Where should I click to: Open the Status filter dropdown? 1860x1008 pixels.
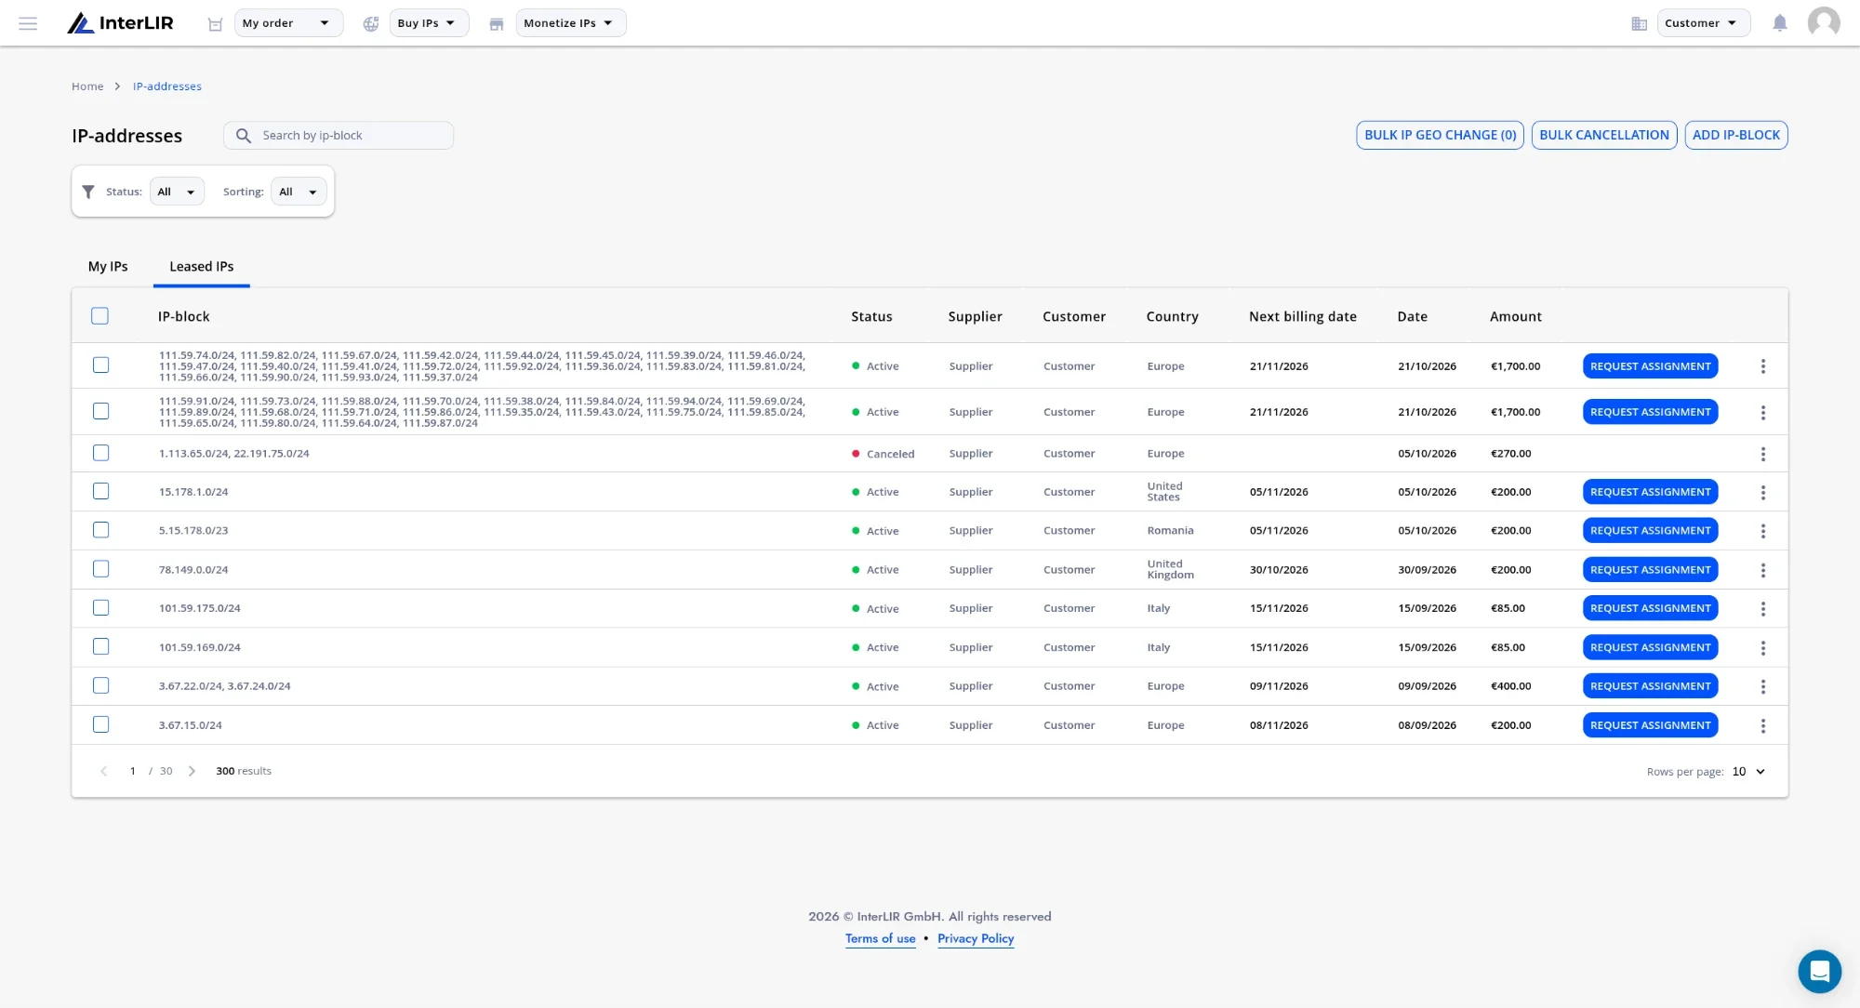[177, 192]
